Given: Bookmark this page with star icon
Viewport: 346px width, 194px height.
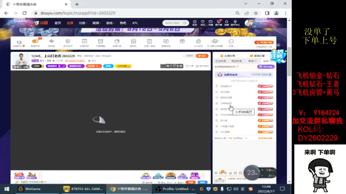Looking at the screenshot, I should pos(256,13).
